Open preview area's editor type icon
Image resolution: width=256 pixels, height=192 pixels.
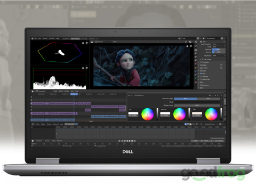[92, 42]
